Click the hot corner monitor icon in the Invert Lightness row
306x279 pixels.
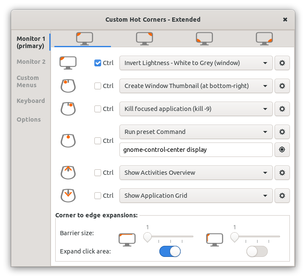[x=68, y=63]
